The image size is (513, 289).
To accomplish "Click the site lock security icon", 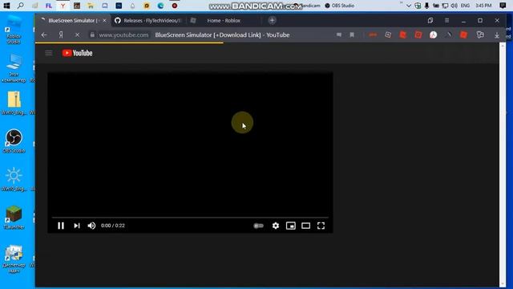I will click(92, 35).
